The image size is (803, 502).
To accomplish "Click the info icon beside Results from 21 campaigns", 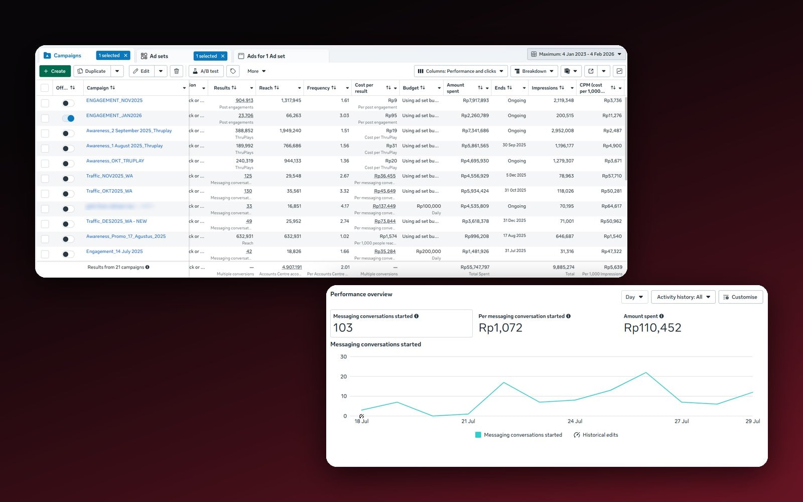I will 147,267.
